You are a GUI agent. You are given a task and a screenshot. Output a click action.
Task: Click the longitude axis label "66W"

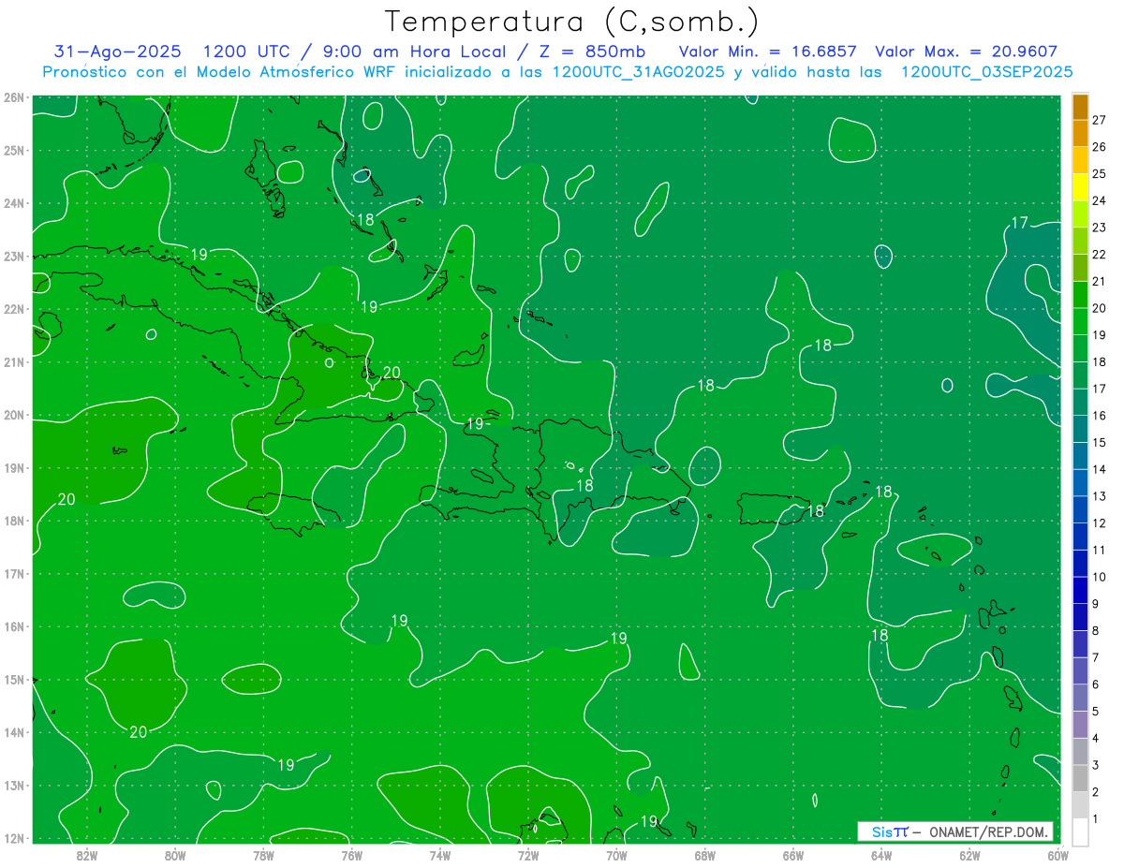click(793, 854)
